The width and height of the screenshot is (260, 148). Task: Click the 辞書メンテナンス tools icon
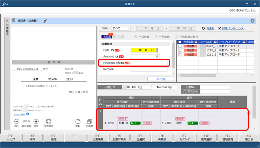pyautogui.click(x=219, y=28)
